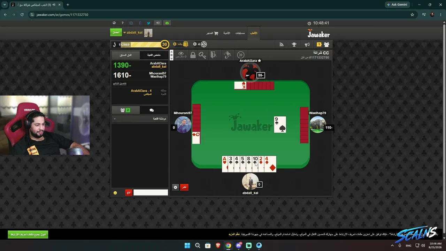
Task: Add Basha subscription with plus icon
Action: [x=175, y=44]
